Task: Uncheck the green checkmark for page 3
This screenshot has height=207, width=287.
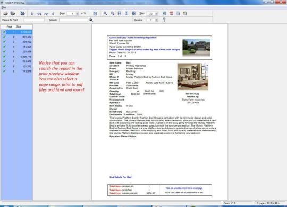Action: 4,42
